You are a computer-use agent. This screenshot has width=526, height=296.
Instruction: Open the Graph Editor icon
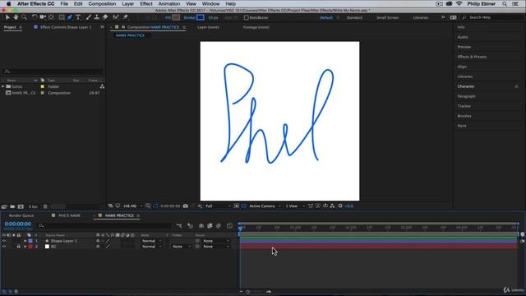point(229,226)
